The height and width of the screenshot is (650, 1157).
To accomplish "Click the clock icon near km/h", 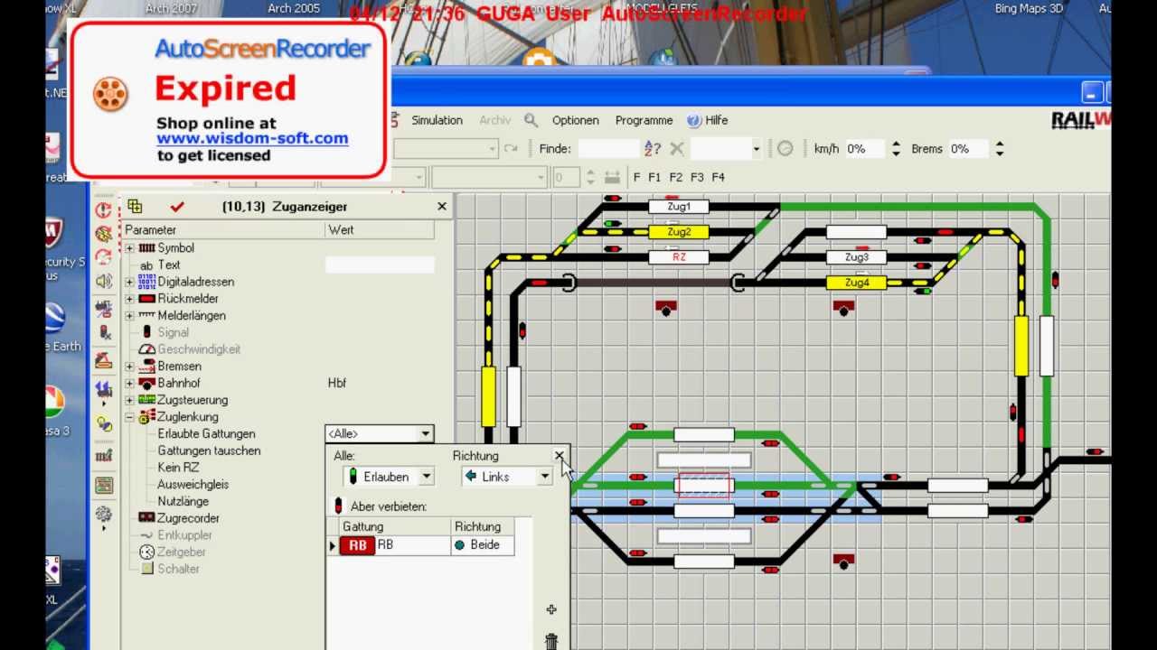I will [785, 149].
